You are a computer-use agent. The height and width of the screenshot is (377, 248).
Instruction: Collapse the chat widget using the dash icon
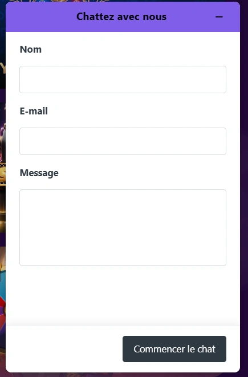coord(219,17)
